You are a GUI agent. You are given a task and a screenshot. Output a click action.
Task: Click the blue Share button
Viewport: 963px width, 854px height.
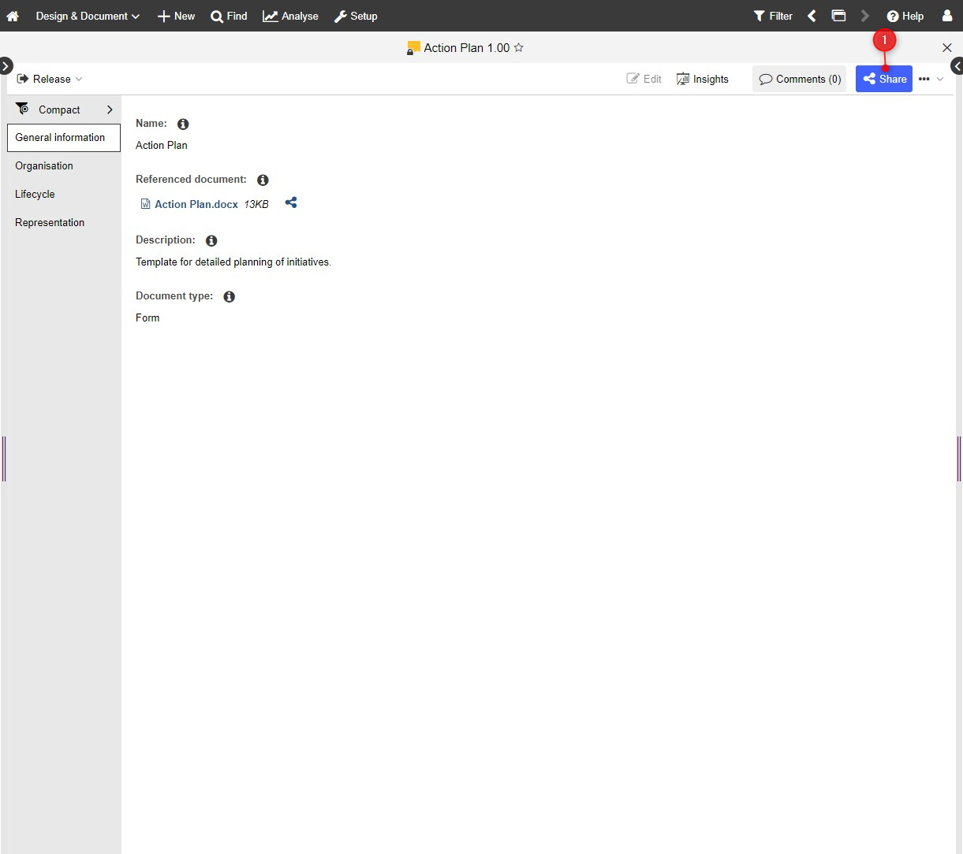tap(884, 79)
